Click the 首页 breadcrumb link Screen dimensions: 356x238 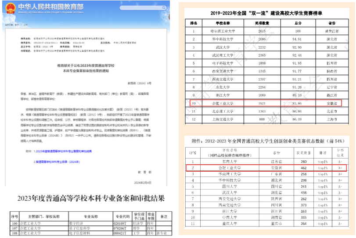tap(16, 25)
